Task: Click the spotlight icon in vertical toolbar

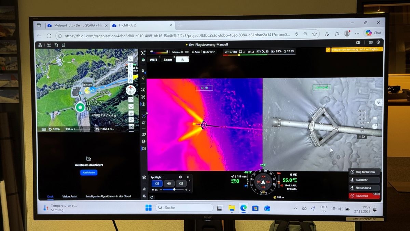Action: pyautogui.click(x=143, y=149)
